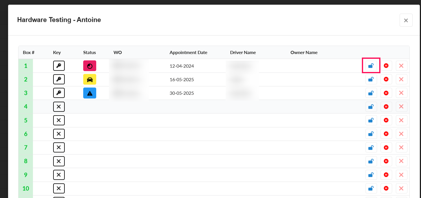Click the blue warning status icon for box 3
The width and height of the screenshot is (421, 198).
point(90,93)
